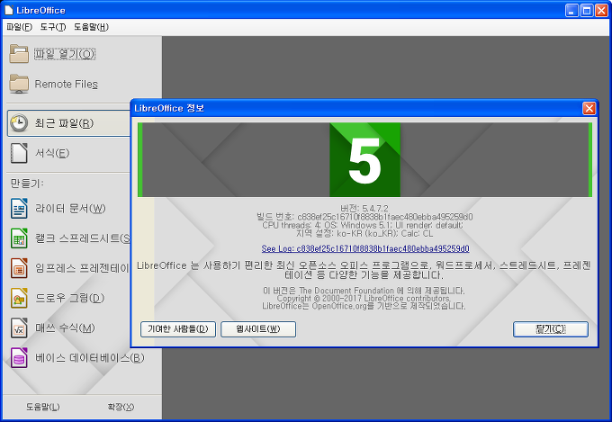Click the 파일 열기(O) label
612x422 pixels.
coord(65,54)
